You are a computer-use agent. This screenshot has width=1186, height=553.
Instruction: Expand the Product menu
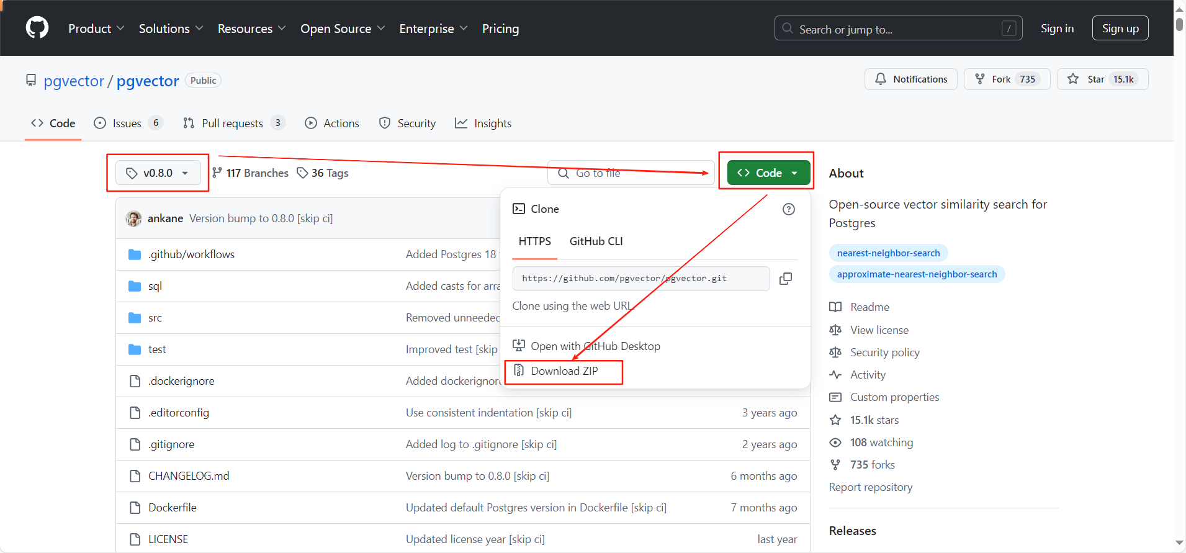click(x=96, y=29)
